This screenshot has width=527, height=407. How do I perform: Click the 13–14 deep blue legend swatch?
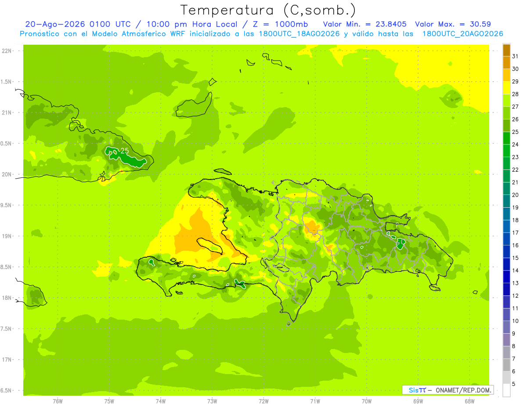(x=506, y=277)
